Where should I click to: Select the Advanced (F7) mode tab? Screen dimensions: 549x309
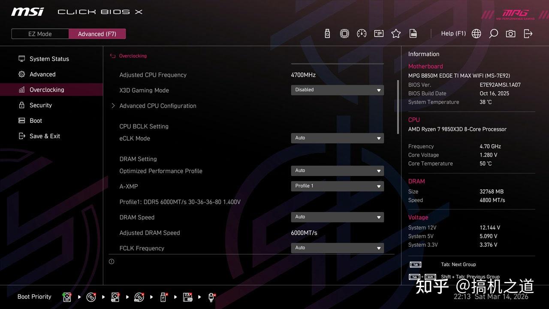[97, 34]
